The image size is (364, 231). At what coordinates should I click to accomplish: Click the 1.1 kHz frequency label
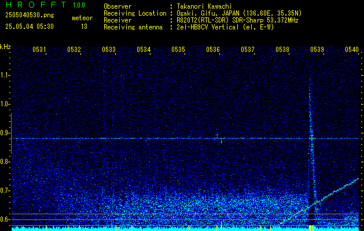(x=5, y=75)
